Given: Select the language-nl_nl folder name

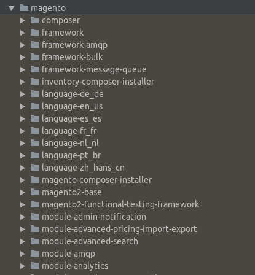Looking at the screenshot, I should tap(71, 144).
